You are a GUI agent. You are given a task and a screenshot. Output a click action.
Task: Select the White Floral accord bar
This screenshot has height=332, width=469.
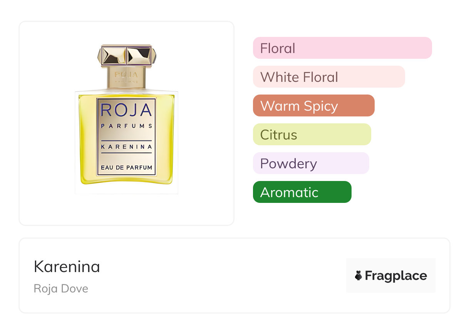(328, 77)
